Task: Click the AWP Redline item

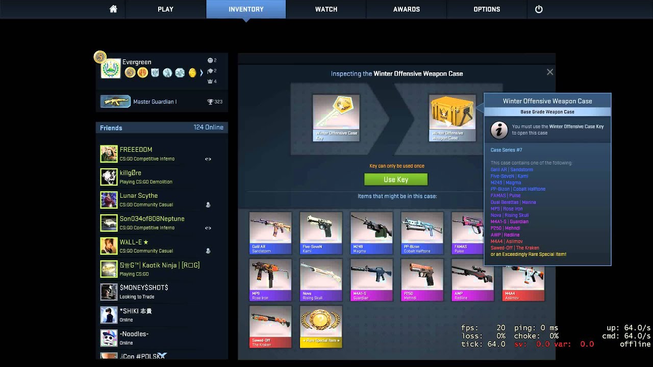Action: coord(472,280)
